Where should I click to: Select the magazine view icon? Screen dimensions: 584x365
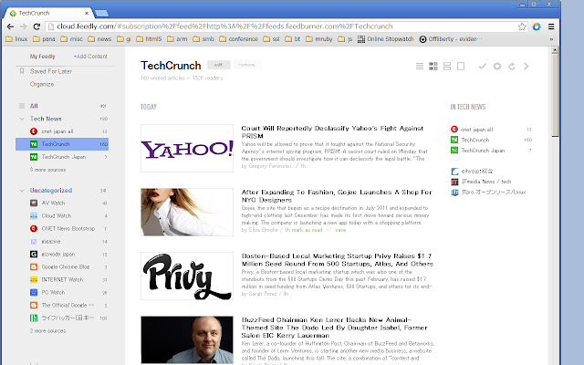(x=433, y=67)
